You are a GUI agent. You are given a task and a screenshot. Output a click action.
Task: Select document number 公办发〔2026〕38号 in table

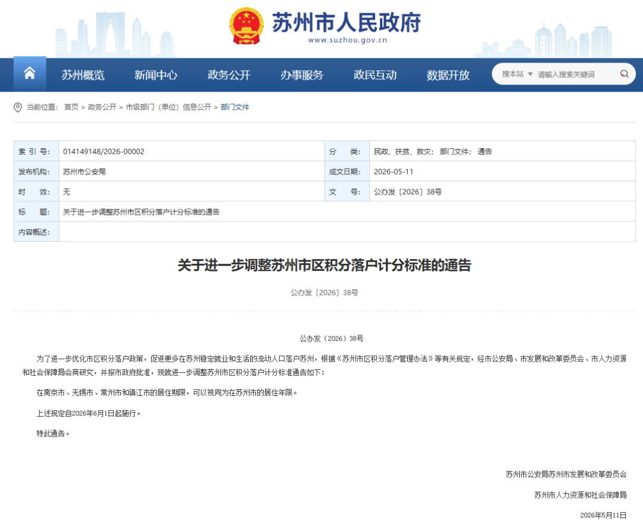(408, 192)
